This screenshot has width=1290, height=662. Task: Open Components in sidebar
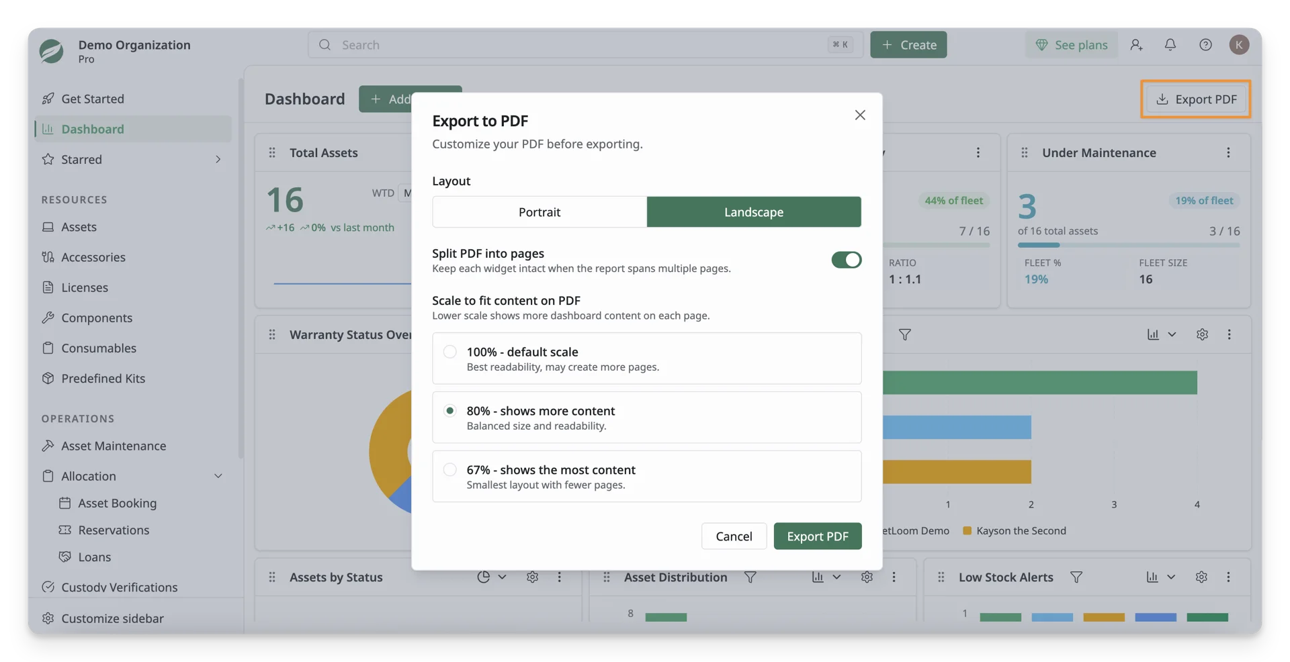(132, 318)
